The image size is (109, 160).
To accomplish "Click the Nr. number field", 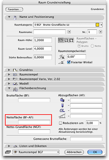I will [x=92, y=32].
